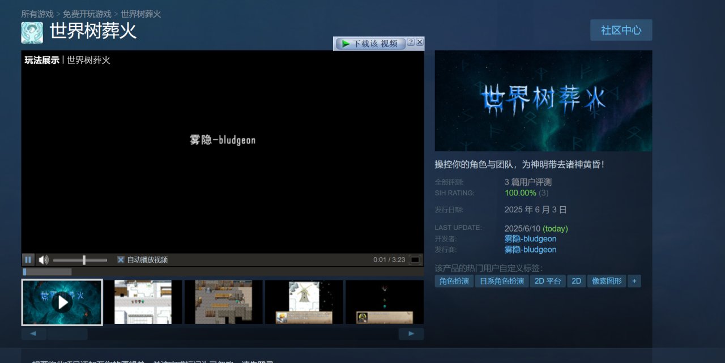Select the dark last screenshot thumbnail
Image resolution: width=725 pixels, height=363 pixels.
(385, 302)
